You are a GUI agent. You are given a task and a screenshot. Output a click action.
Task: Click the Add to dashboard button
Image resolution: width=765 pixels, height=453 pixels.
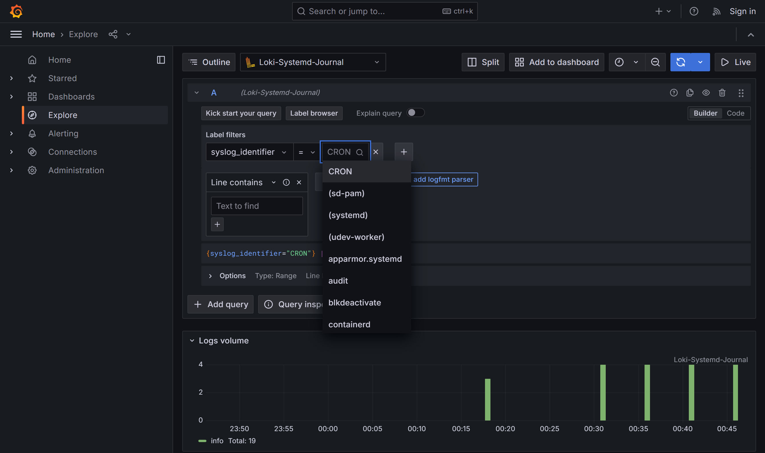coord(556,62)
